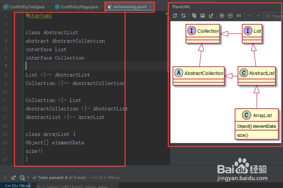The width and height of the screenshot is (283, 188).
Task: Click Object[] elementData field in diagram
Action: click(256, 126)
